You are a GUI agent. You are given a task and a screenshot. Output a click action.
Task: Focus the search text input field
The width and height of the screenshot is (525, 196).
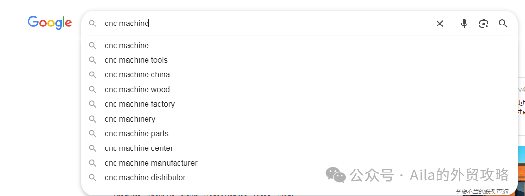pos(265,24)
